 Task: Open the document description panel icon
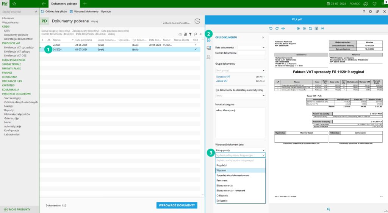coord(208,40)
